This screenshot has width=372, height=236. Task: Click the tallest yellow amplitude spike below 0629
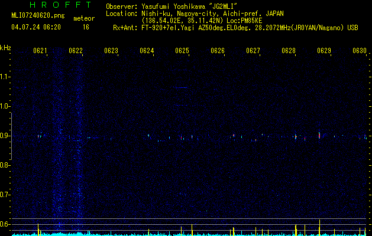(x=319, y=228)
